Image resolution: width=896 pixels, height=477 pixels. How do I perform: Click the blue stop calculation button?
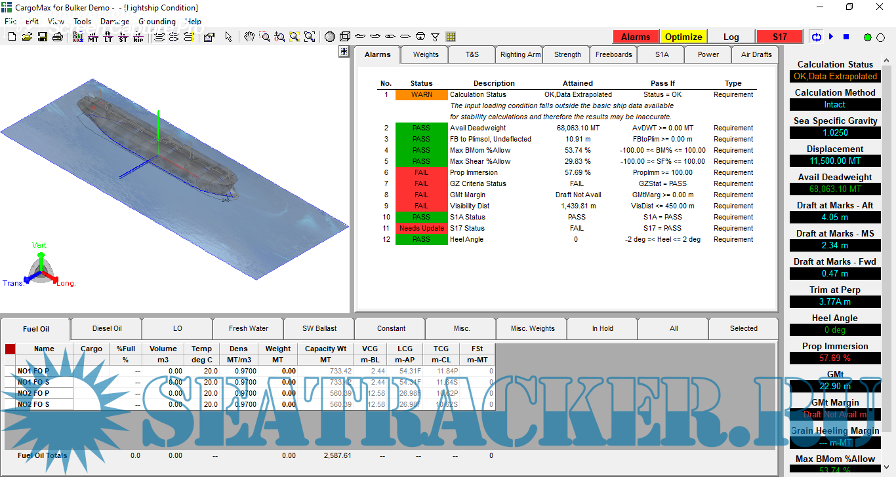click(846, 37)
